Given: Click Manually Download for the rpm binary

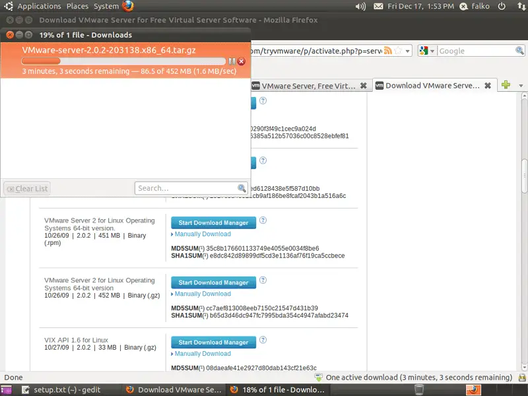Looking at the screenshot, I should [203, 234].
